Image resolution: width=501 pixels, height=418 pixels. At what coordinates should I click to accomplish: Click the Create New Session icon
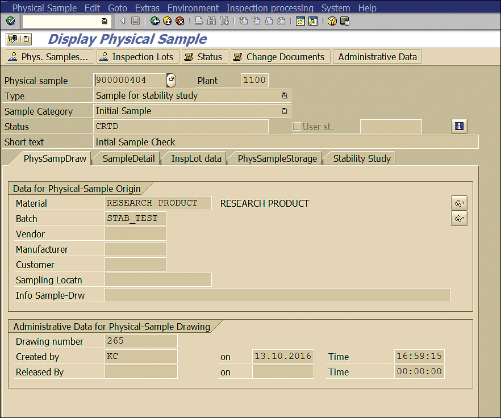pos(300,22)
